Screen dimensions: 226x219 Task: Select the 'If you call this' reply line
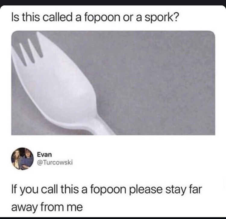tap(107, 190)
